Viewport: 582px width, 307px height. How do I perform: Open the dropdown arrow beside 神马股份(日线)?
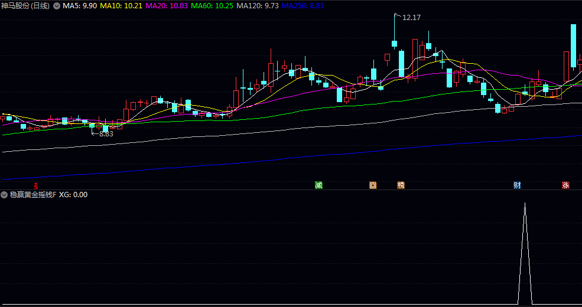pyautogui.click(x=56, y=6)
